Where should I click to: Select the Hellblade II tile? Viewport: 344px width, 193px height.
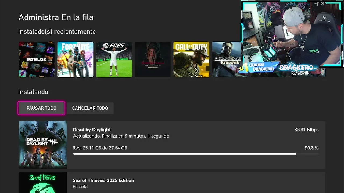click(153, 60)
